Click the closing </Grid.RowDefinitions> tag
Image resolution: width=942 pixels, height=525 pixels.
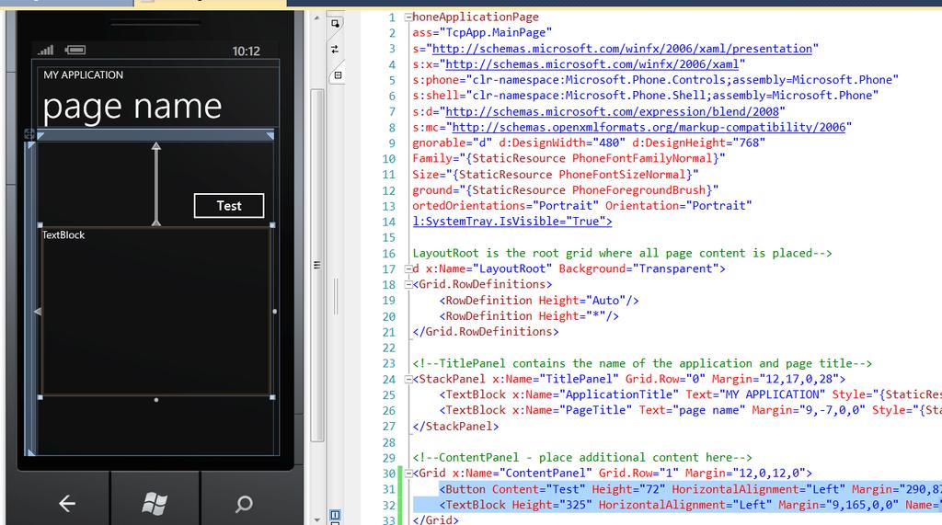pyautogui.click(x=486, y=332)
